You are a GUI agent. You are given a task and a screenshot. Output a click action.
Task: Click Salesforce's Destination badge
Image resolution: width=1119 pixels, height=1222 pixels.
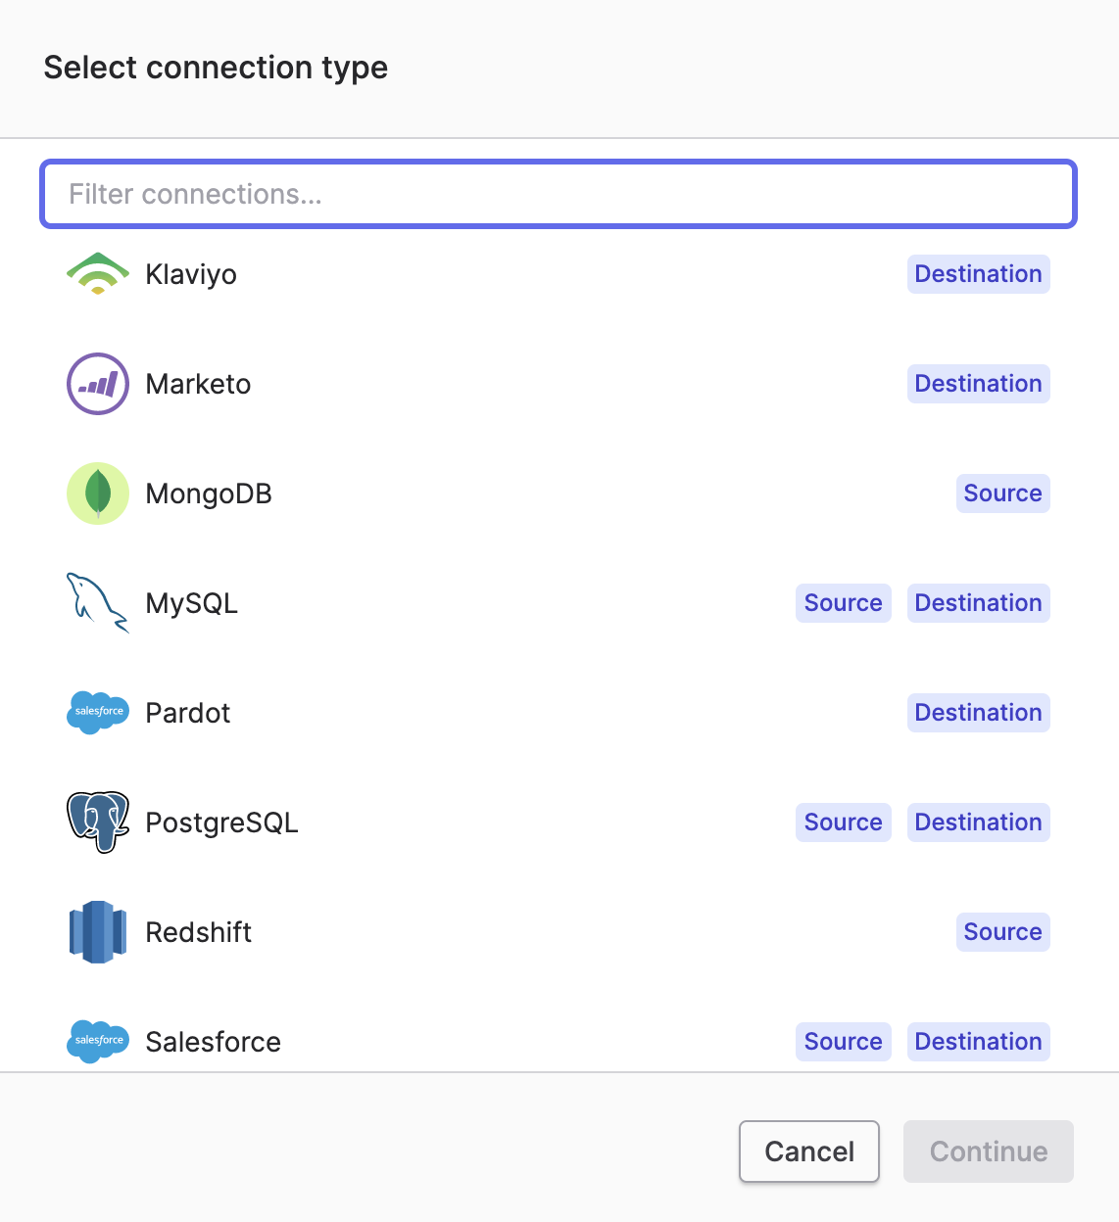coord(978,1042)
